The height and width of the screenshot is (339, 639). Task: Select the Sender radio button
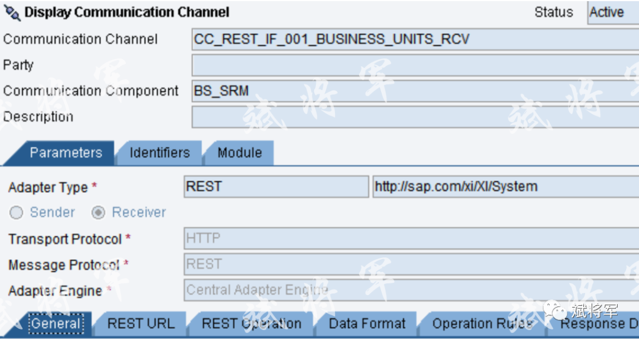(17, 212)
